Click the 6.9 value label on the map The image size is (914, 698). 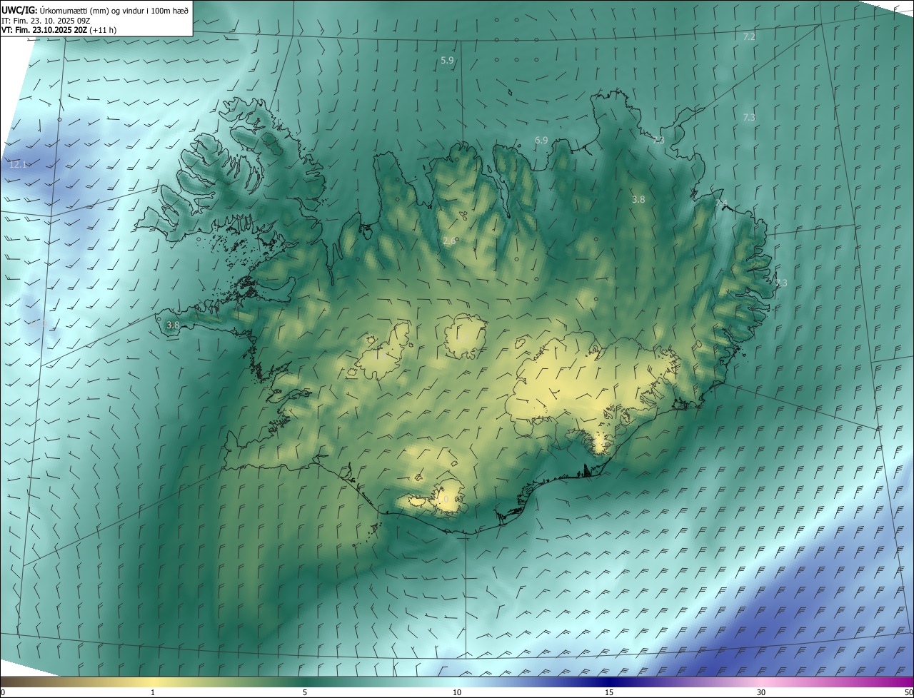click(541, 141)
